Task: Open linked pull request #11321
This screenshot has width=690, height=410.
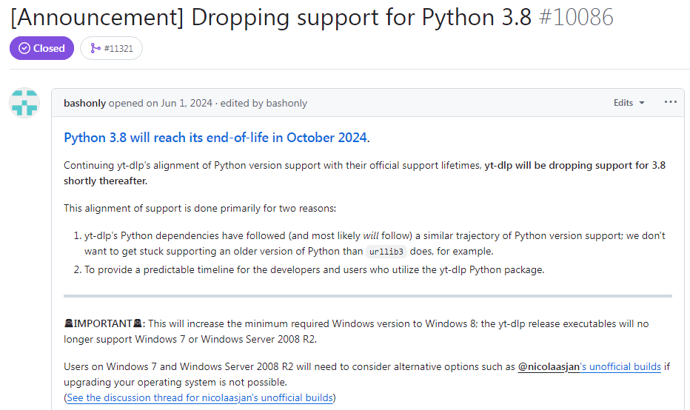Action: (111, 48)
